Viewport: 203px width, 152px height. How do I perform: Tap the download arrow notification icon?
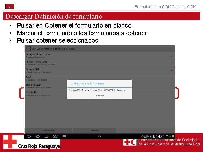point(154,136)
